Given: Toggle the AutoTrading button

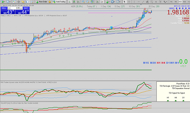Looking at the screenshot, I should click(x=59, y=2).
